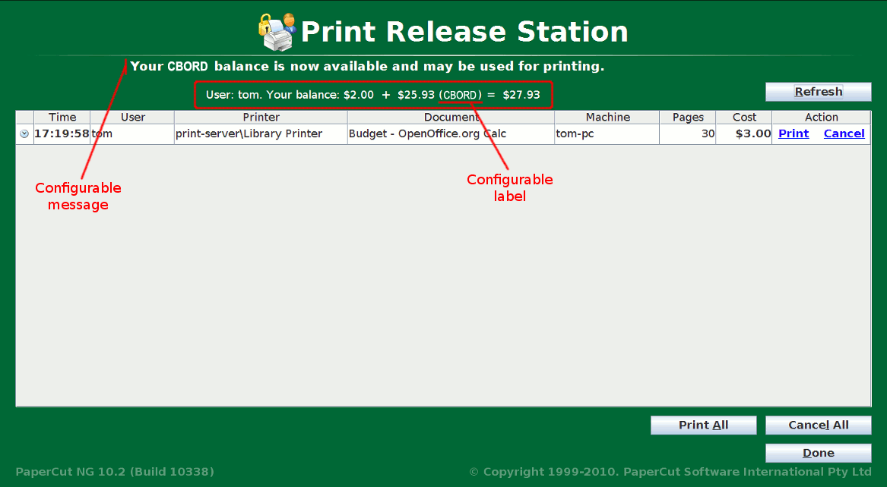Click the Document column header
887x487 pixels.
point(451,118)
